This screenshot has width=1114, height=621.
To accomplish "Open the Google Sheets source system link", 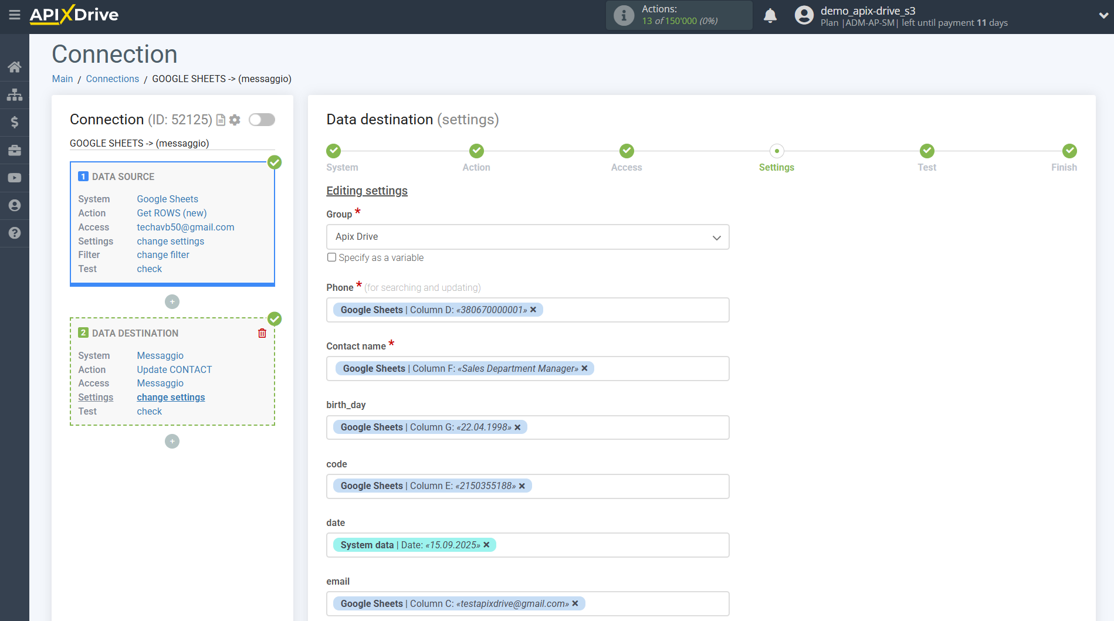I will (x=167, y=199).
